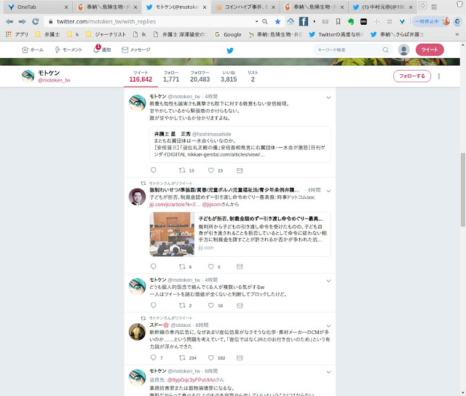Open the zoom magnifier icon in address bar

tap(265, 21)
